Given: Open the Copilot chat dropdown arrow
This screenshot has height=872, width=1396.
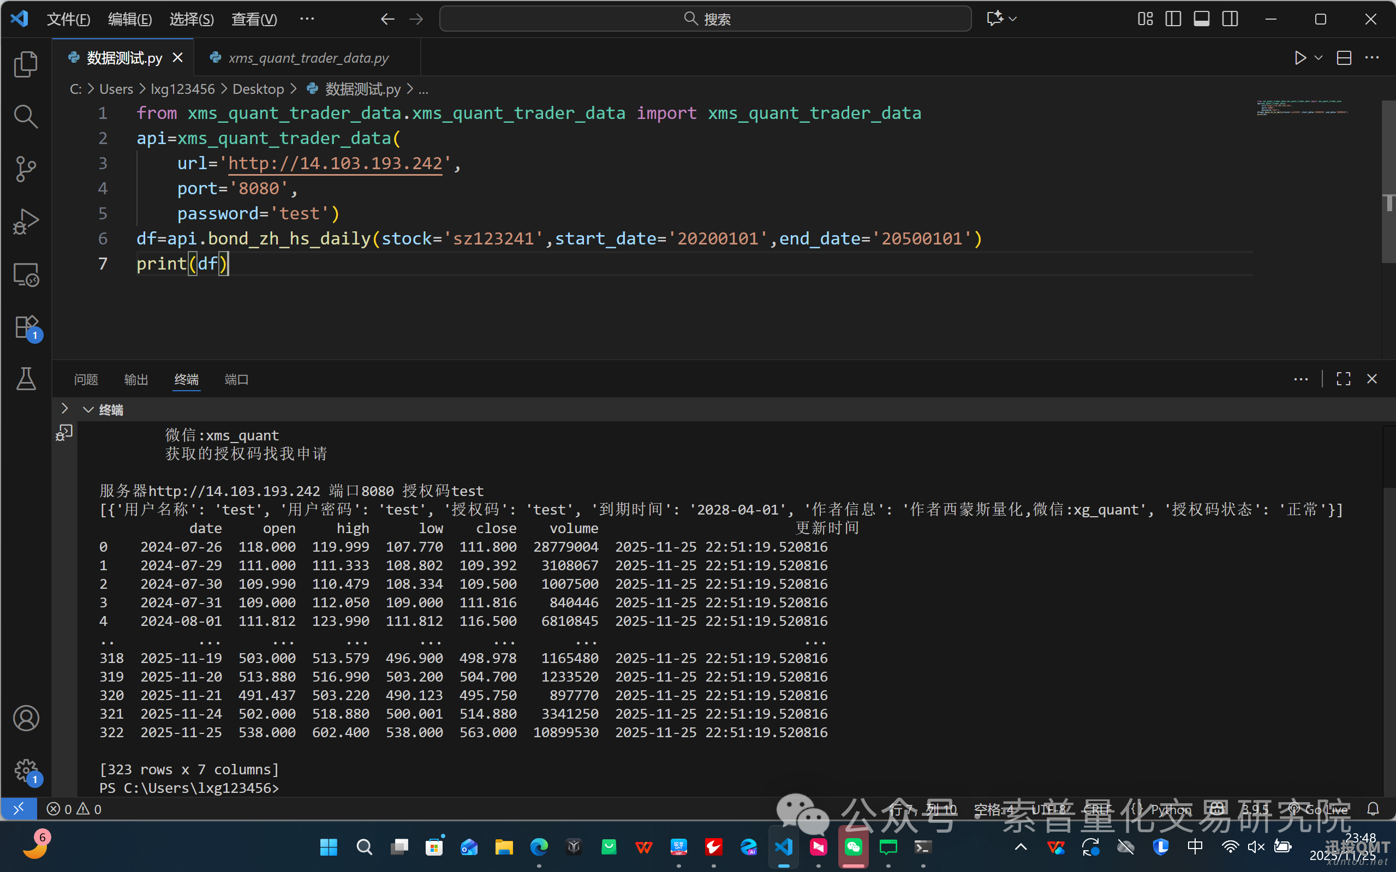Looking at the screenshot, I should click(1013, 19).
